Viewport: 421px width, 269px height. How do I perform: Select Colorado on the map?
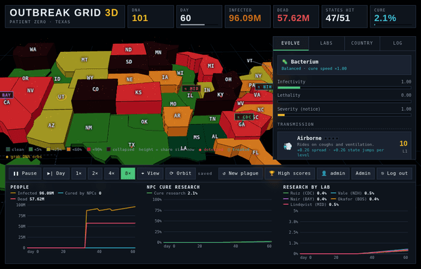click(95, 89)
